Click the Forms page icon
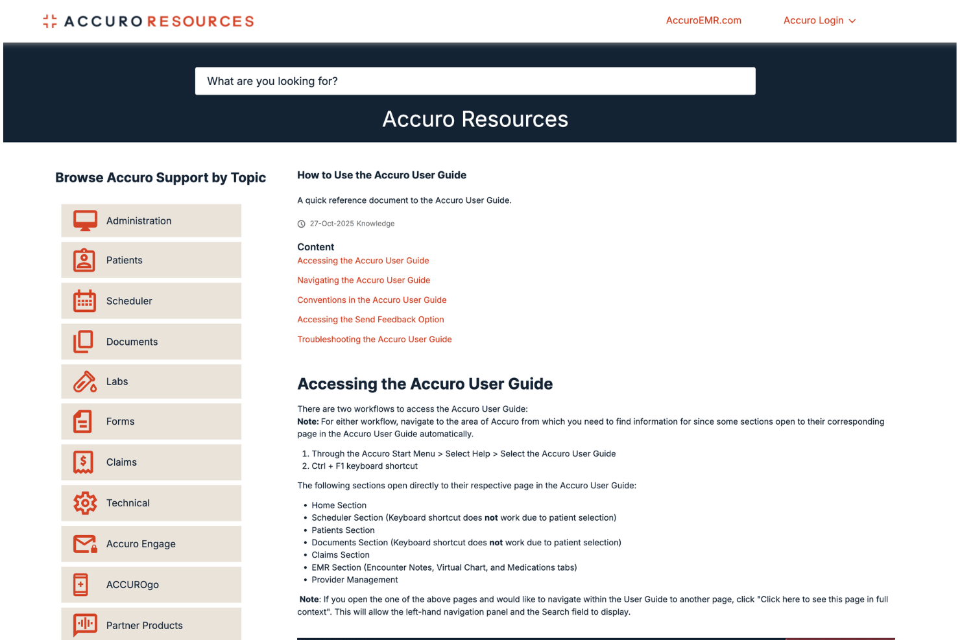The image size is (960, 640). (83, 421)
